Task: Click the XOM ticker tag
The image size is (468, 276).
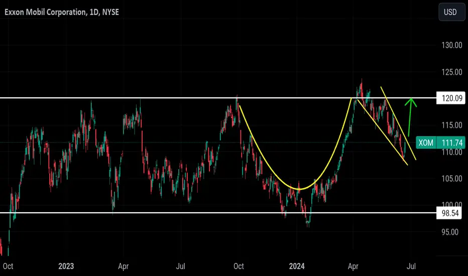Action: [426, 143]
